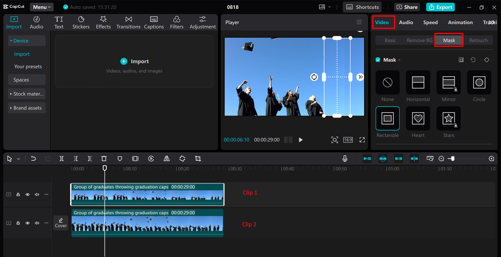Open the Effects panel

(x=103, y=23)
